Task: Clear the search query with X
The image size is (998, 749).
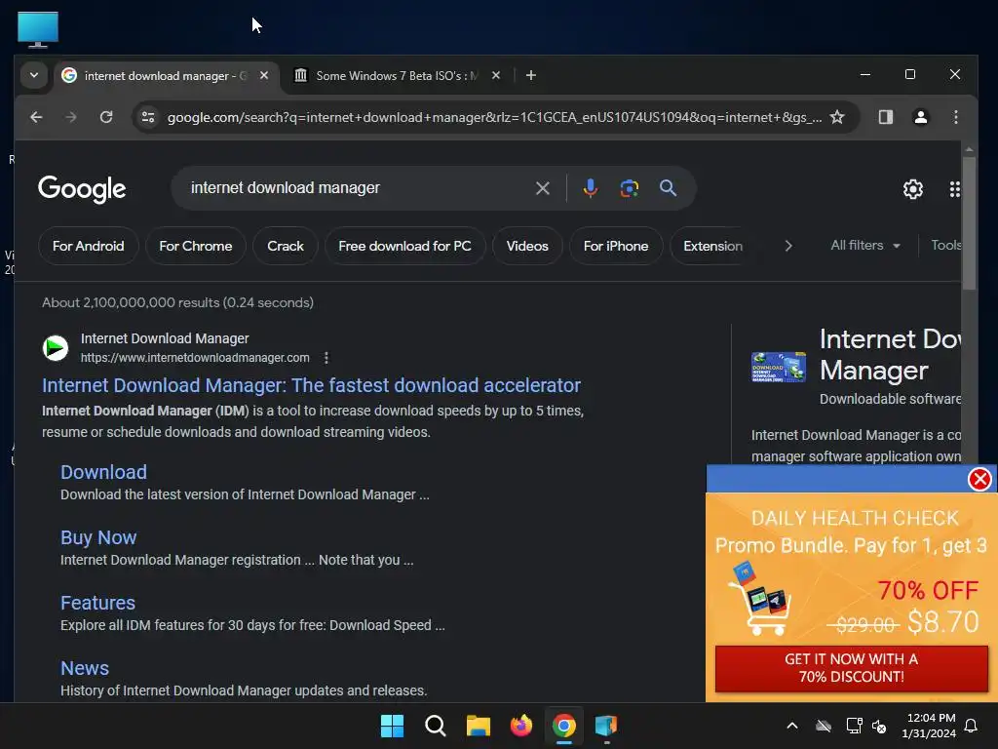Action: [542, 188]
